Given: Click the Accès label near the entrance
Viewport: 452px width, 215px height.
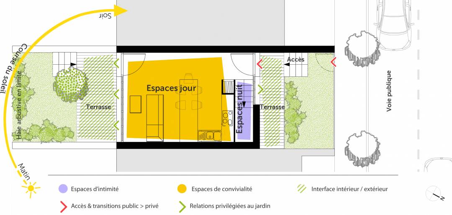Looking at the screenshot, I should [295, 60].
